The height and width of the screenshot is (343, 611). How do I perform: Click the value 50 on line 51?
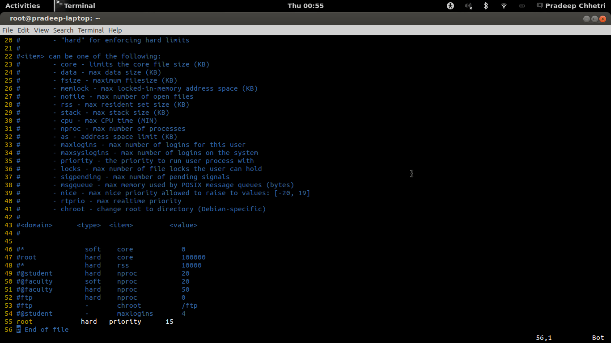click(x=186, y=289)
